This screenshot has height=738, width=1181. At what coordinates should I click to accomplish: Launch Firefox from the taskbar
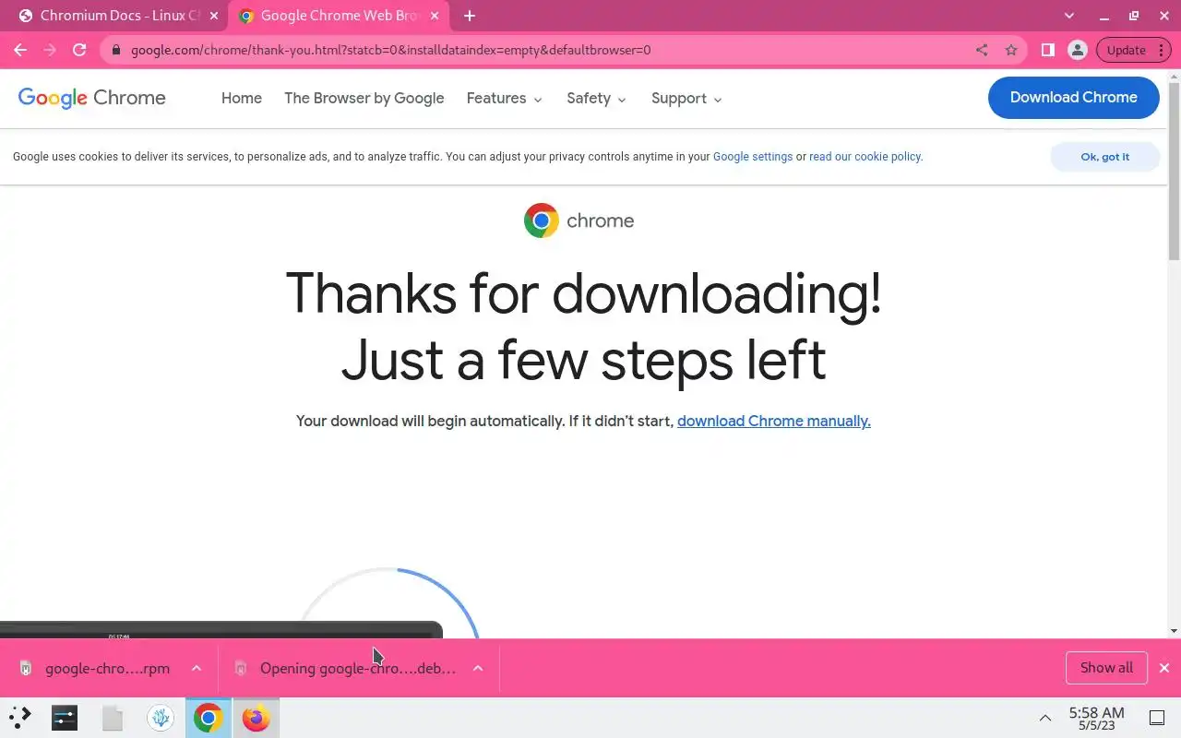(256, 717)
